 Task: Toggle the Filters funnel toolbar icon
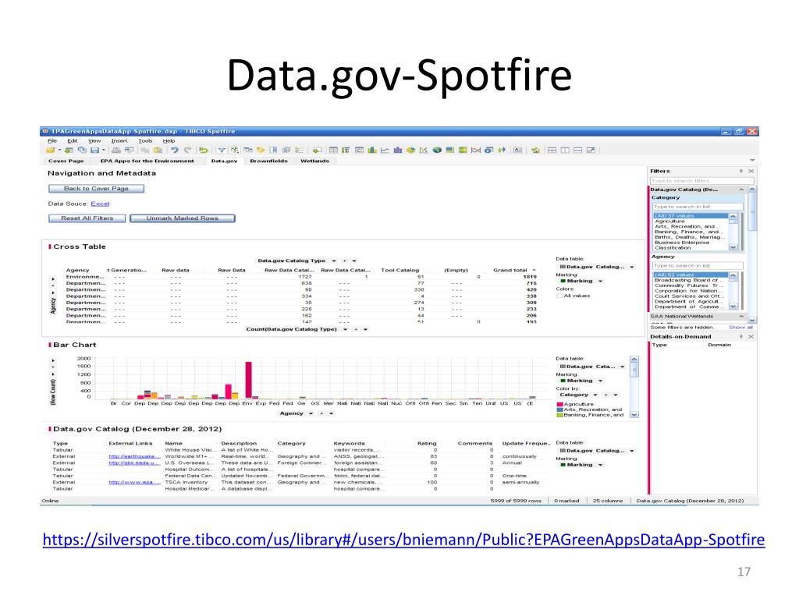222,151
